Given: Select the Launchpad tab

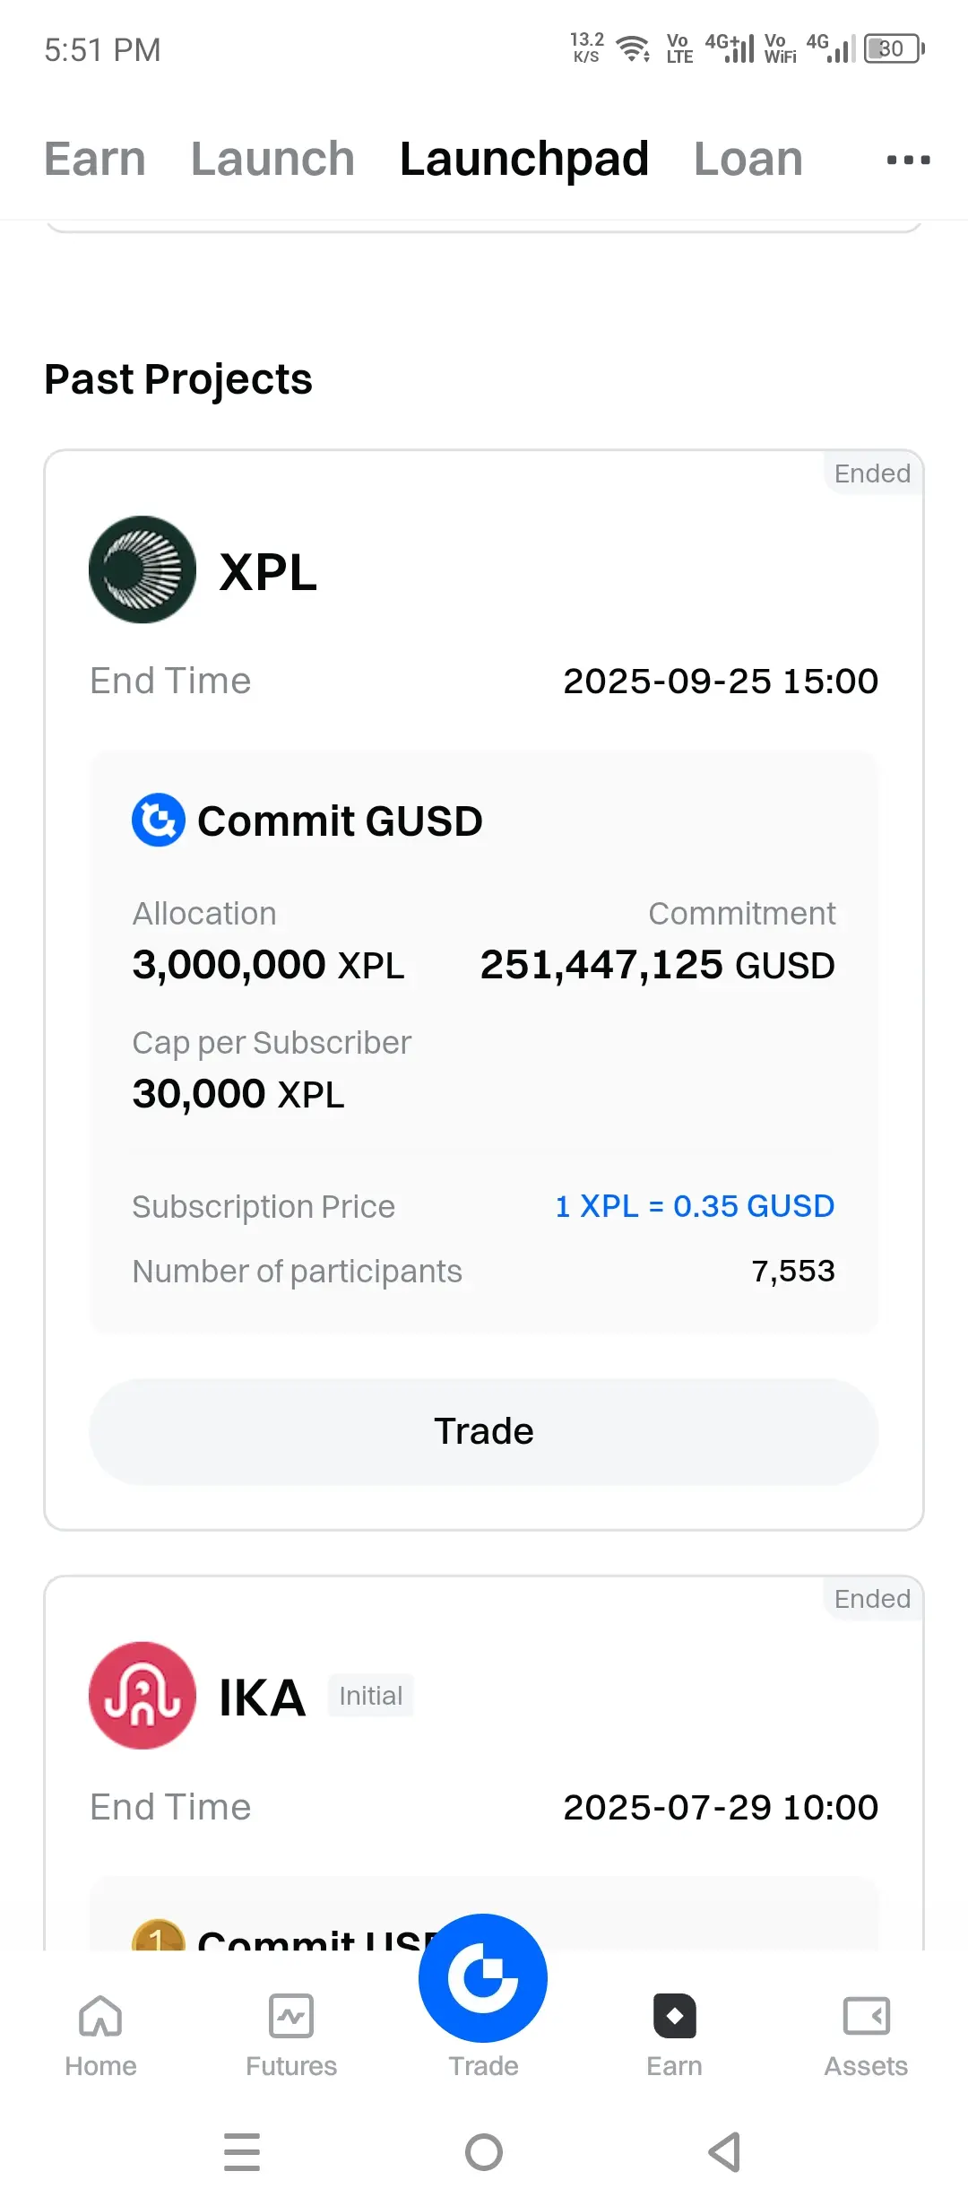Looking at the screenshot, I should (524, 160).
